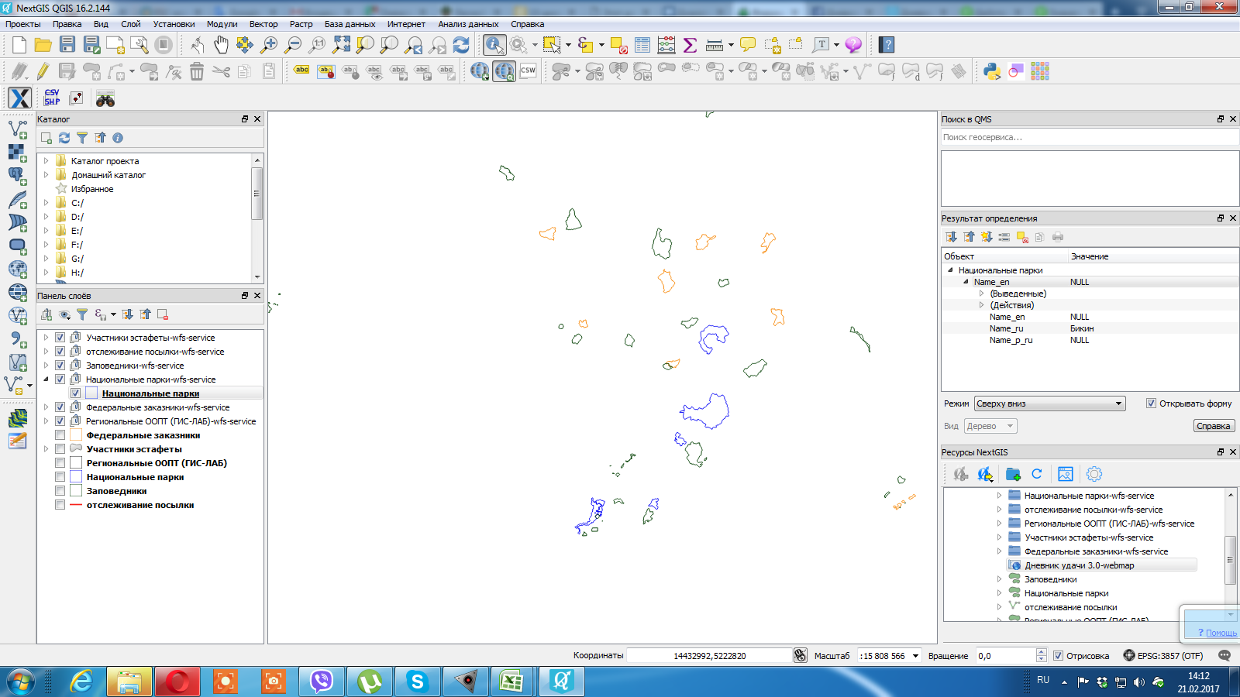Click the CSV SHP converter icon
This screenshot has width=1240, height=697.
click(52, 98)
